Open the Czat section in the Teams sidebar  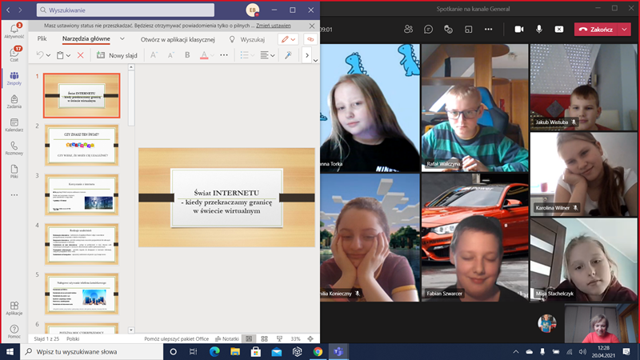tap(14, 54)
